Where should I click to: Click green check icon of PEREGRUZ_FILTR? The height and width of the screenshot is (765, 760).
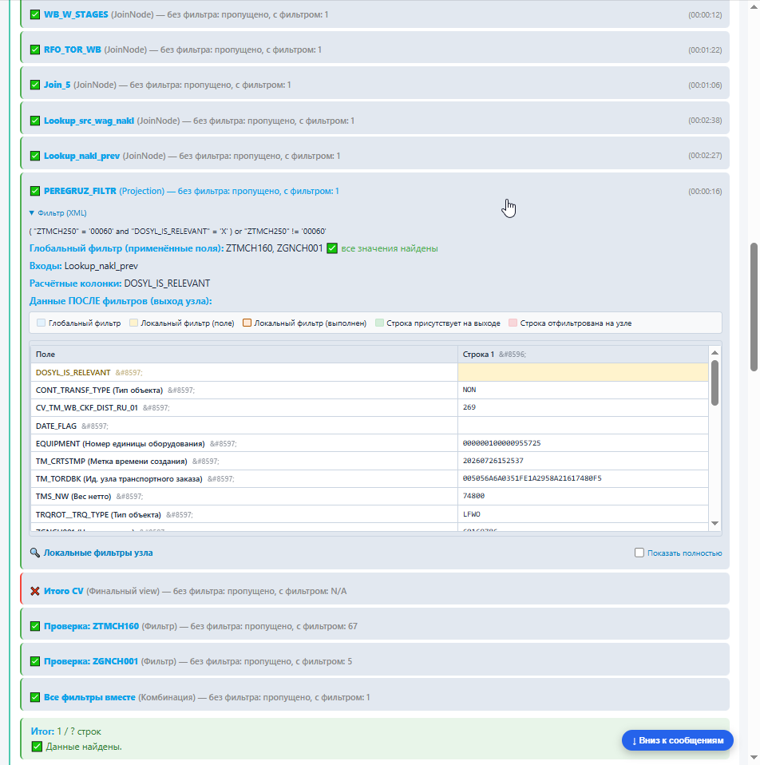[35, 191]
